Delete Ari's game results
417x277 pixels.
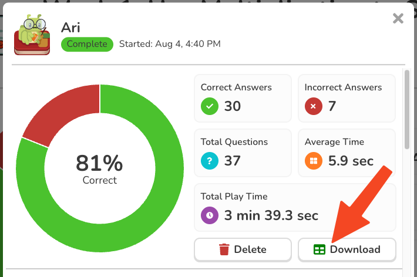[243, 249]
